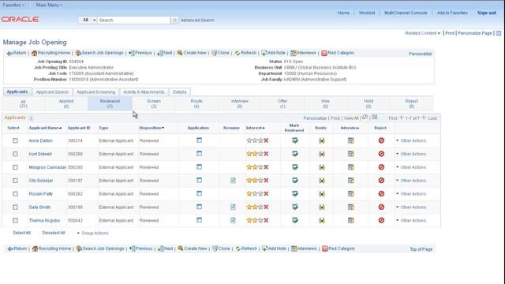Route applicant Roslyn Patty

click(x=321, y=194)
